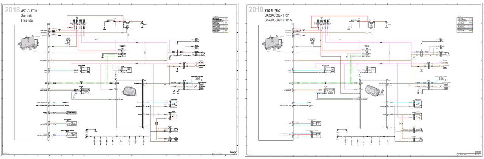The width and height of the screenshot is (484, 159).
Task: Click "850 E-TEC" heading on Summit diagram
Action: coord(29,11)
